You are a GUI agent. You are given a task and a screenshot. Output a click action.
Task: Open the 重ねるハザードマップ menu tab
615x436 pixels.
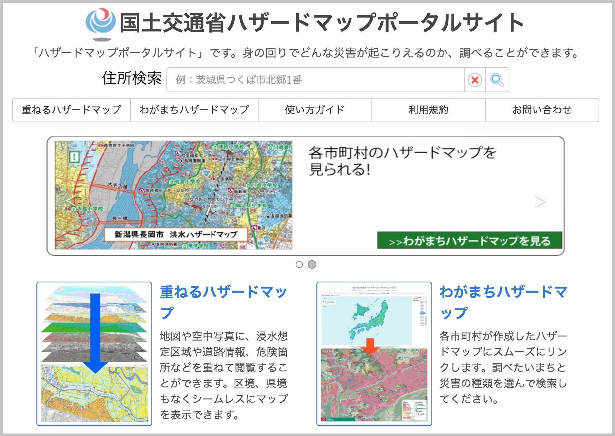pyautogui.click(x=71, y=110)
